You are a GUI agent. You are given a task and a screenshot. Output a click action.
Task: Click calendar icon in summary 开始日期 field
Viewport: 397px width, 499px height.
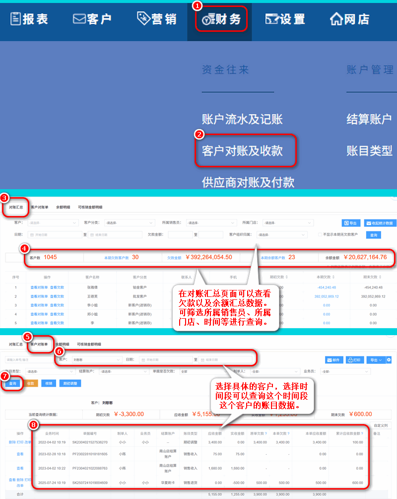pyautogui.click(x=32, y=235)
